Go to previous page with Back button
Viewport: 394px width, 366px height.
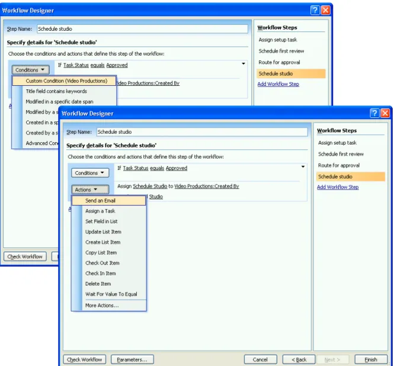click(x=299, y=359)
